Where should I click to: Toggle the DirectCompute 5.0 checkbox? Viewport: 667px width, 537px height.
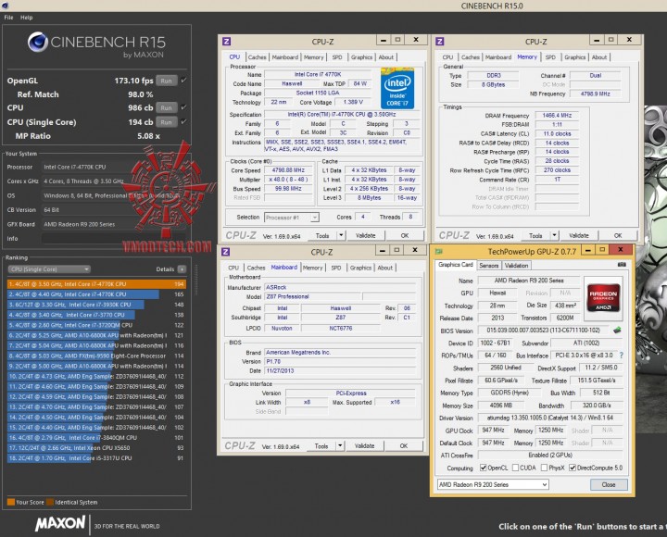573,468
